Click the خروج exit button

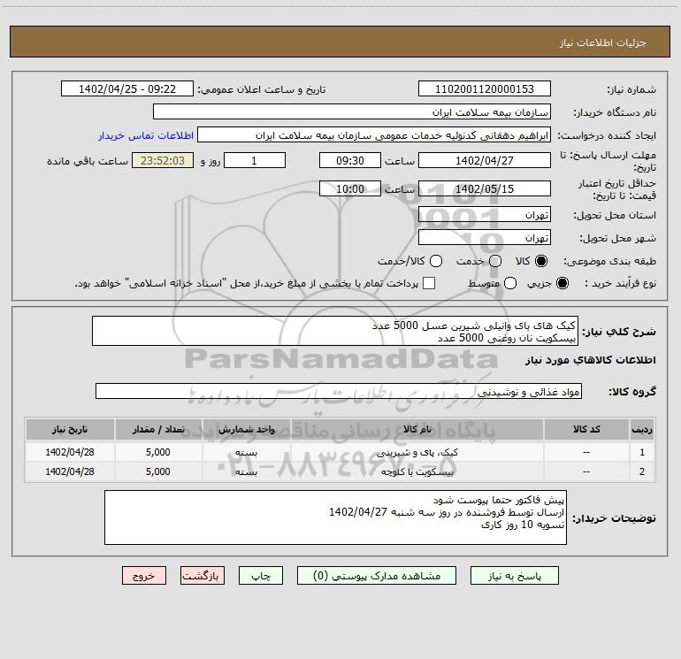pos(144,576)
